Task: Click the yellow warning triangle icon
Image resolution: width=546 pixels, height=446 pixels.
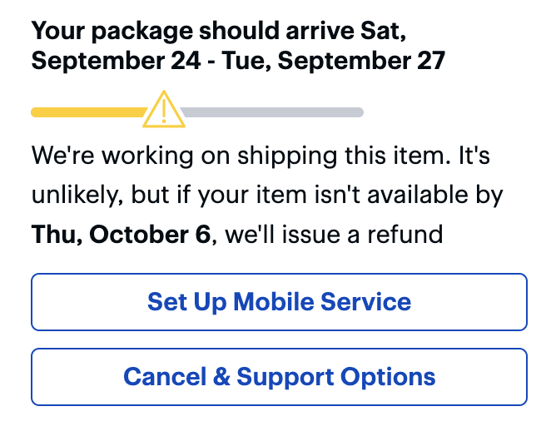Action: click(164, 110)
